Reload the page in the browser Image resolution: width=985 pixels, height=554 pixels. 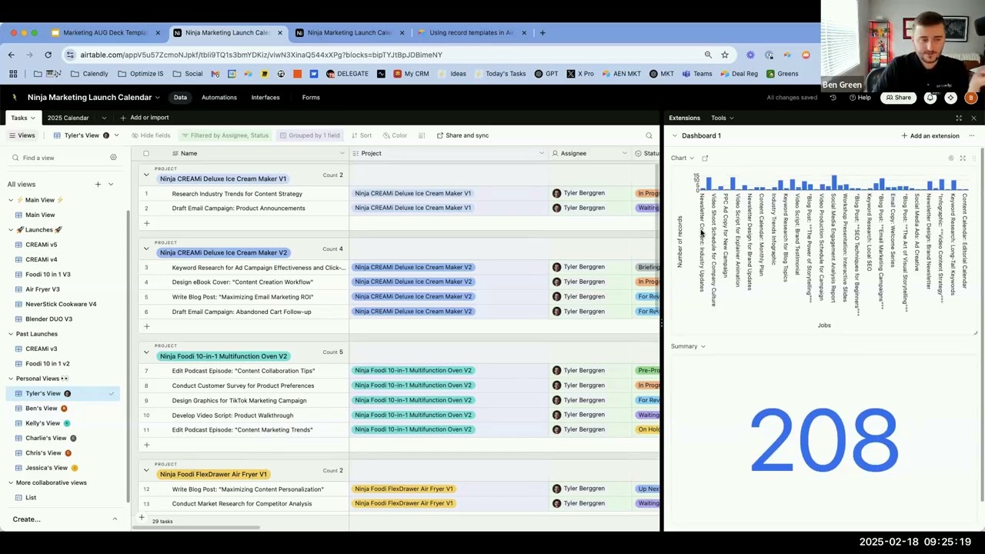48,55
